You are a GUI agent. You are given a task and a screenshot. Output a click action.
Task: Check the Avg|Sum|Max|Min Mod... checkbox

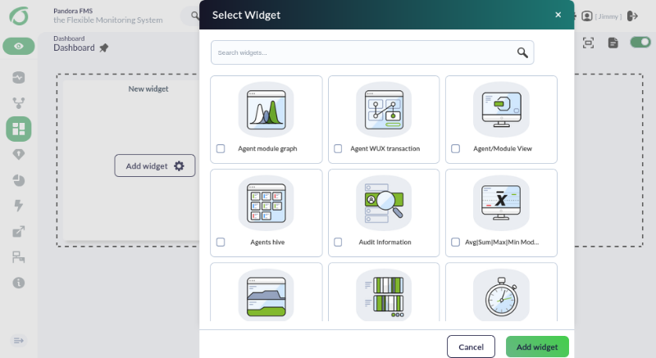tap(456, 242)
